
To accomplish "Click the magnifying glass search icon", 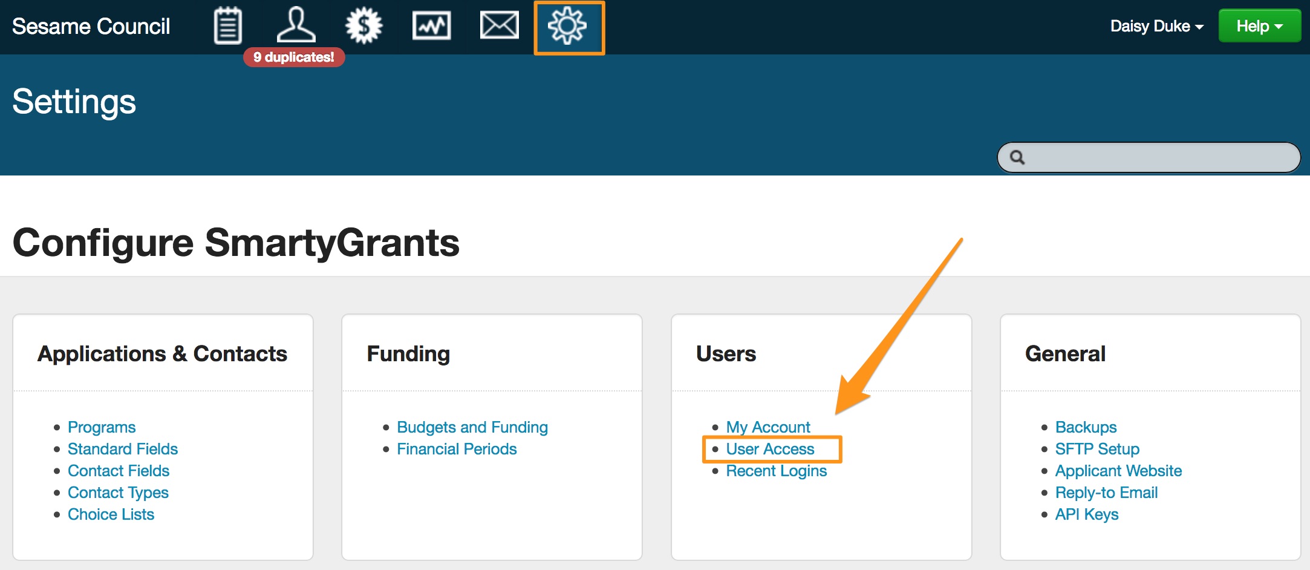I will (1017, 158).
